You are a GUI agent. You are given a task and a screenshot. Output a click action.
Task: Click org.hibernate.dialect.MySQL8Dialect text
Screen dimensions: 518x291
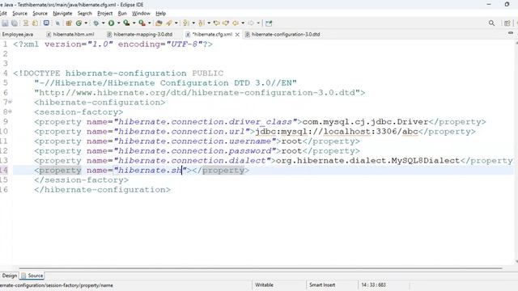point(367,161)
